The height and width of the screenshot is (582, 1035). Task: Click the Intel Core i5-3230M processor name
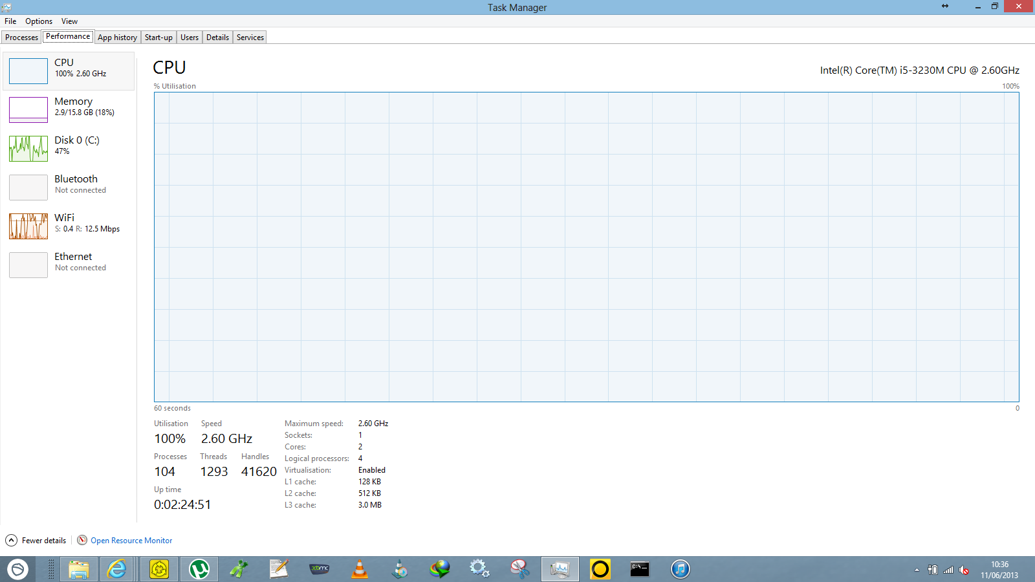(x=919, y=70)
